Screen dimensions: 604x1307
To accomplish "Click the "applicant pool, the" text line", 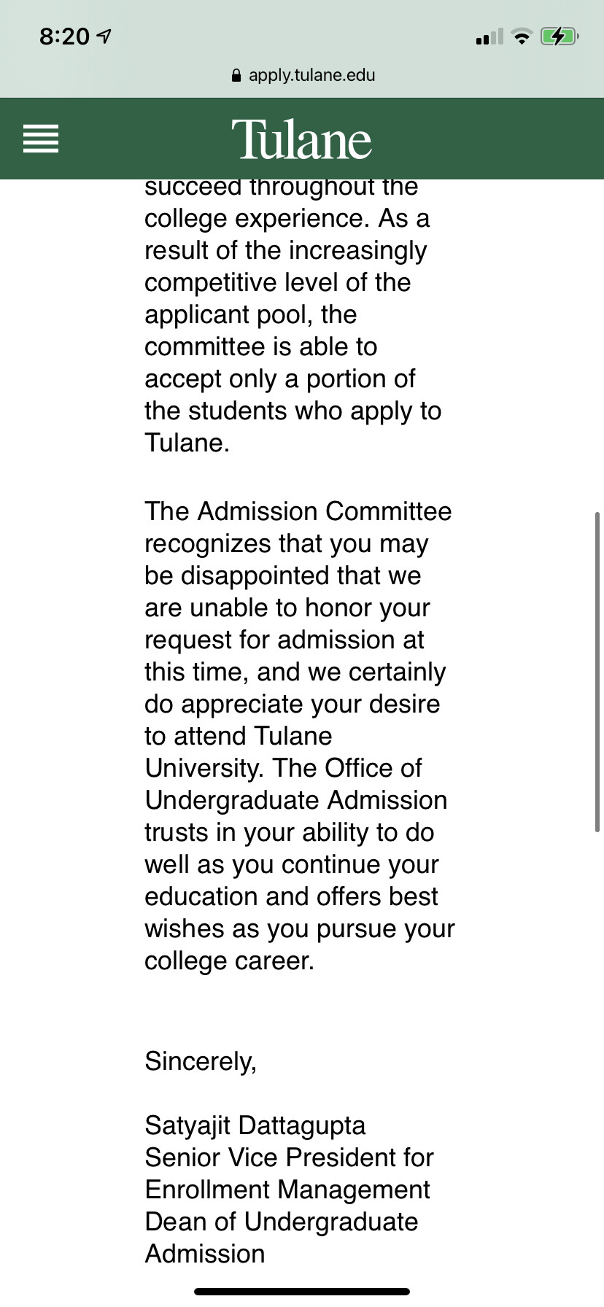I will click(251, 314).
